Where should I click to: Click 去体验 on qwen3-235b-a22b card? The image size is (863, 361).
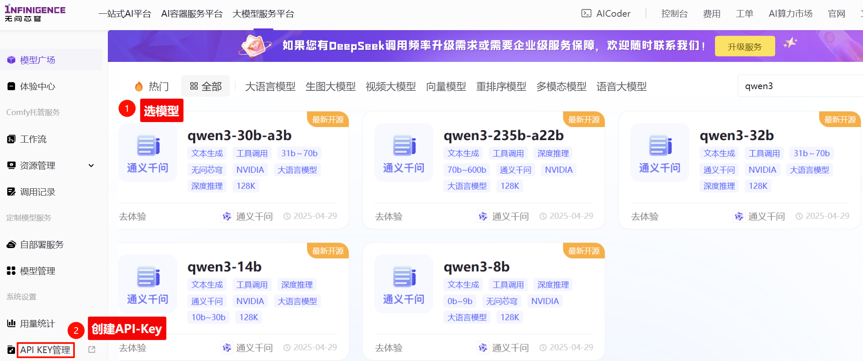[388, 216]
